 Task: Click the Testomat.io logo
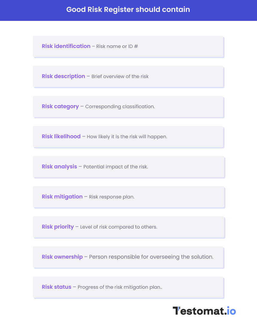[204, 311]
